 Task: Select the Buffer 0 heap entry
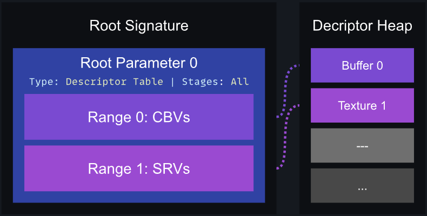(362, 65)
